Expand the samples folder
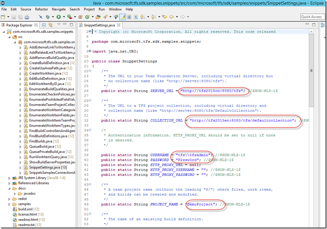The height and width of the screenshot is (229, 327). [9, 204]
